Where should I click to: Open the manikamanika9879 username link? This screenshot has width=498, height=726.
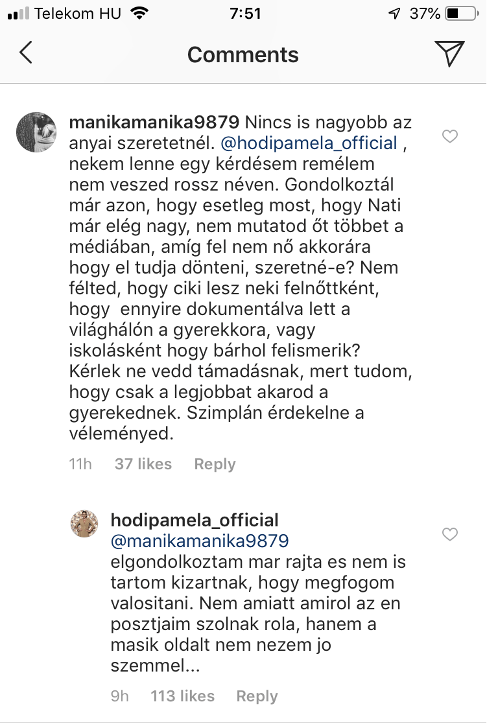154,123
